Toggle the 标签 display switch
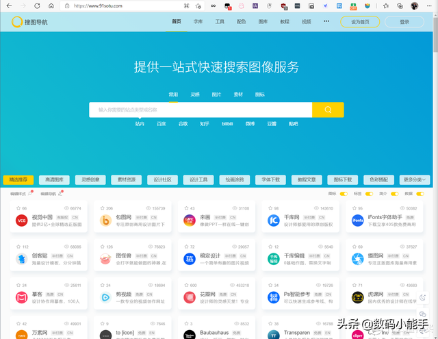This screenshot has width=438, height=339. (369, 194)
